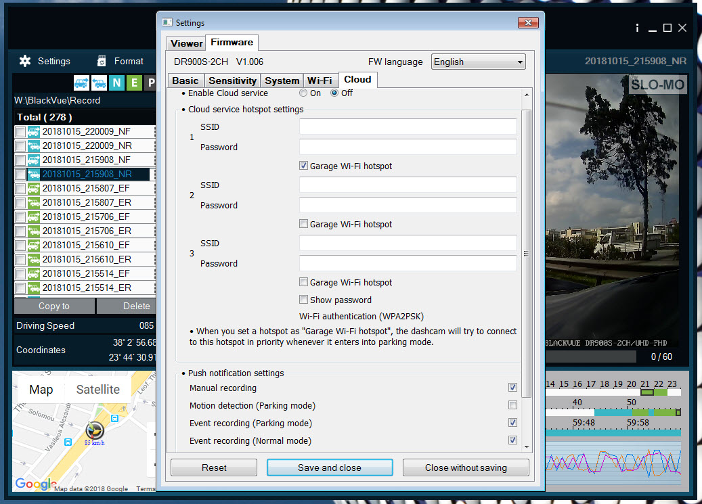Click the Settings dialog title bar icon
702x504 pixels.
[x=167, y=22]
